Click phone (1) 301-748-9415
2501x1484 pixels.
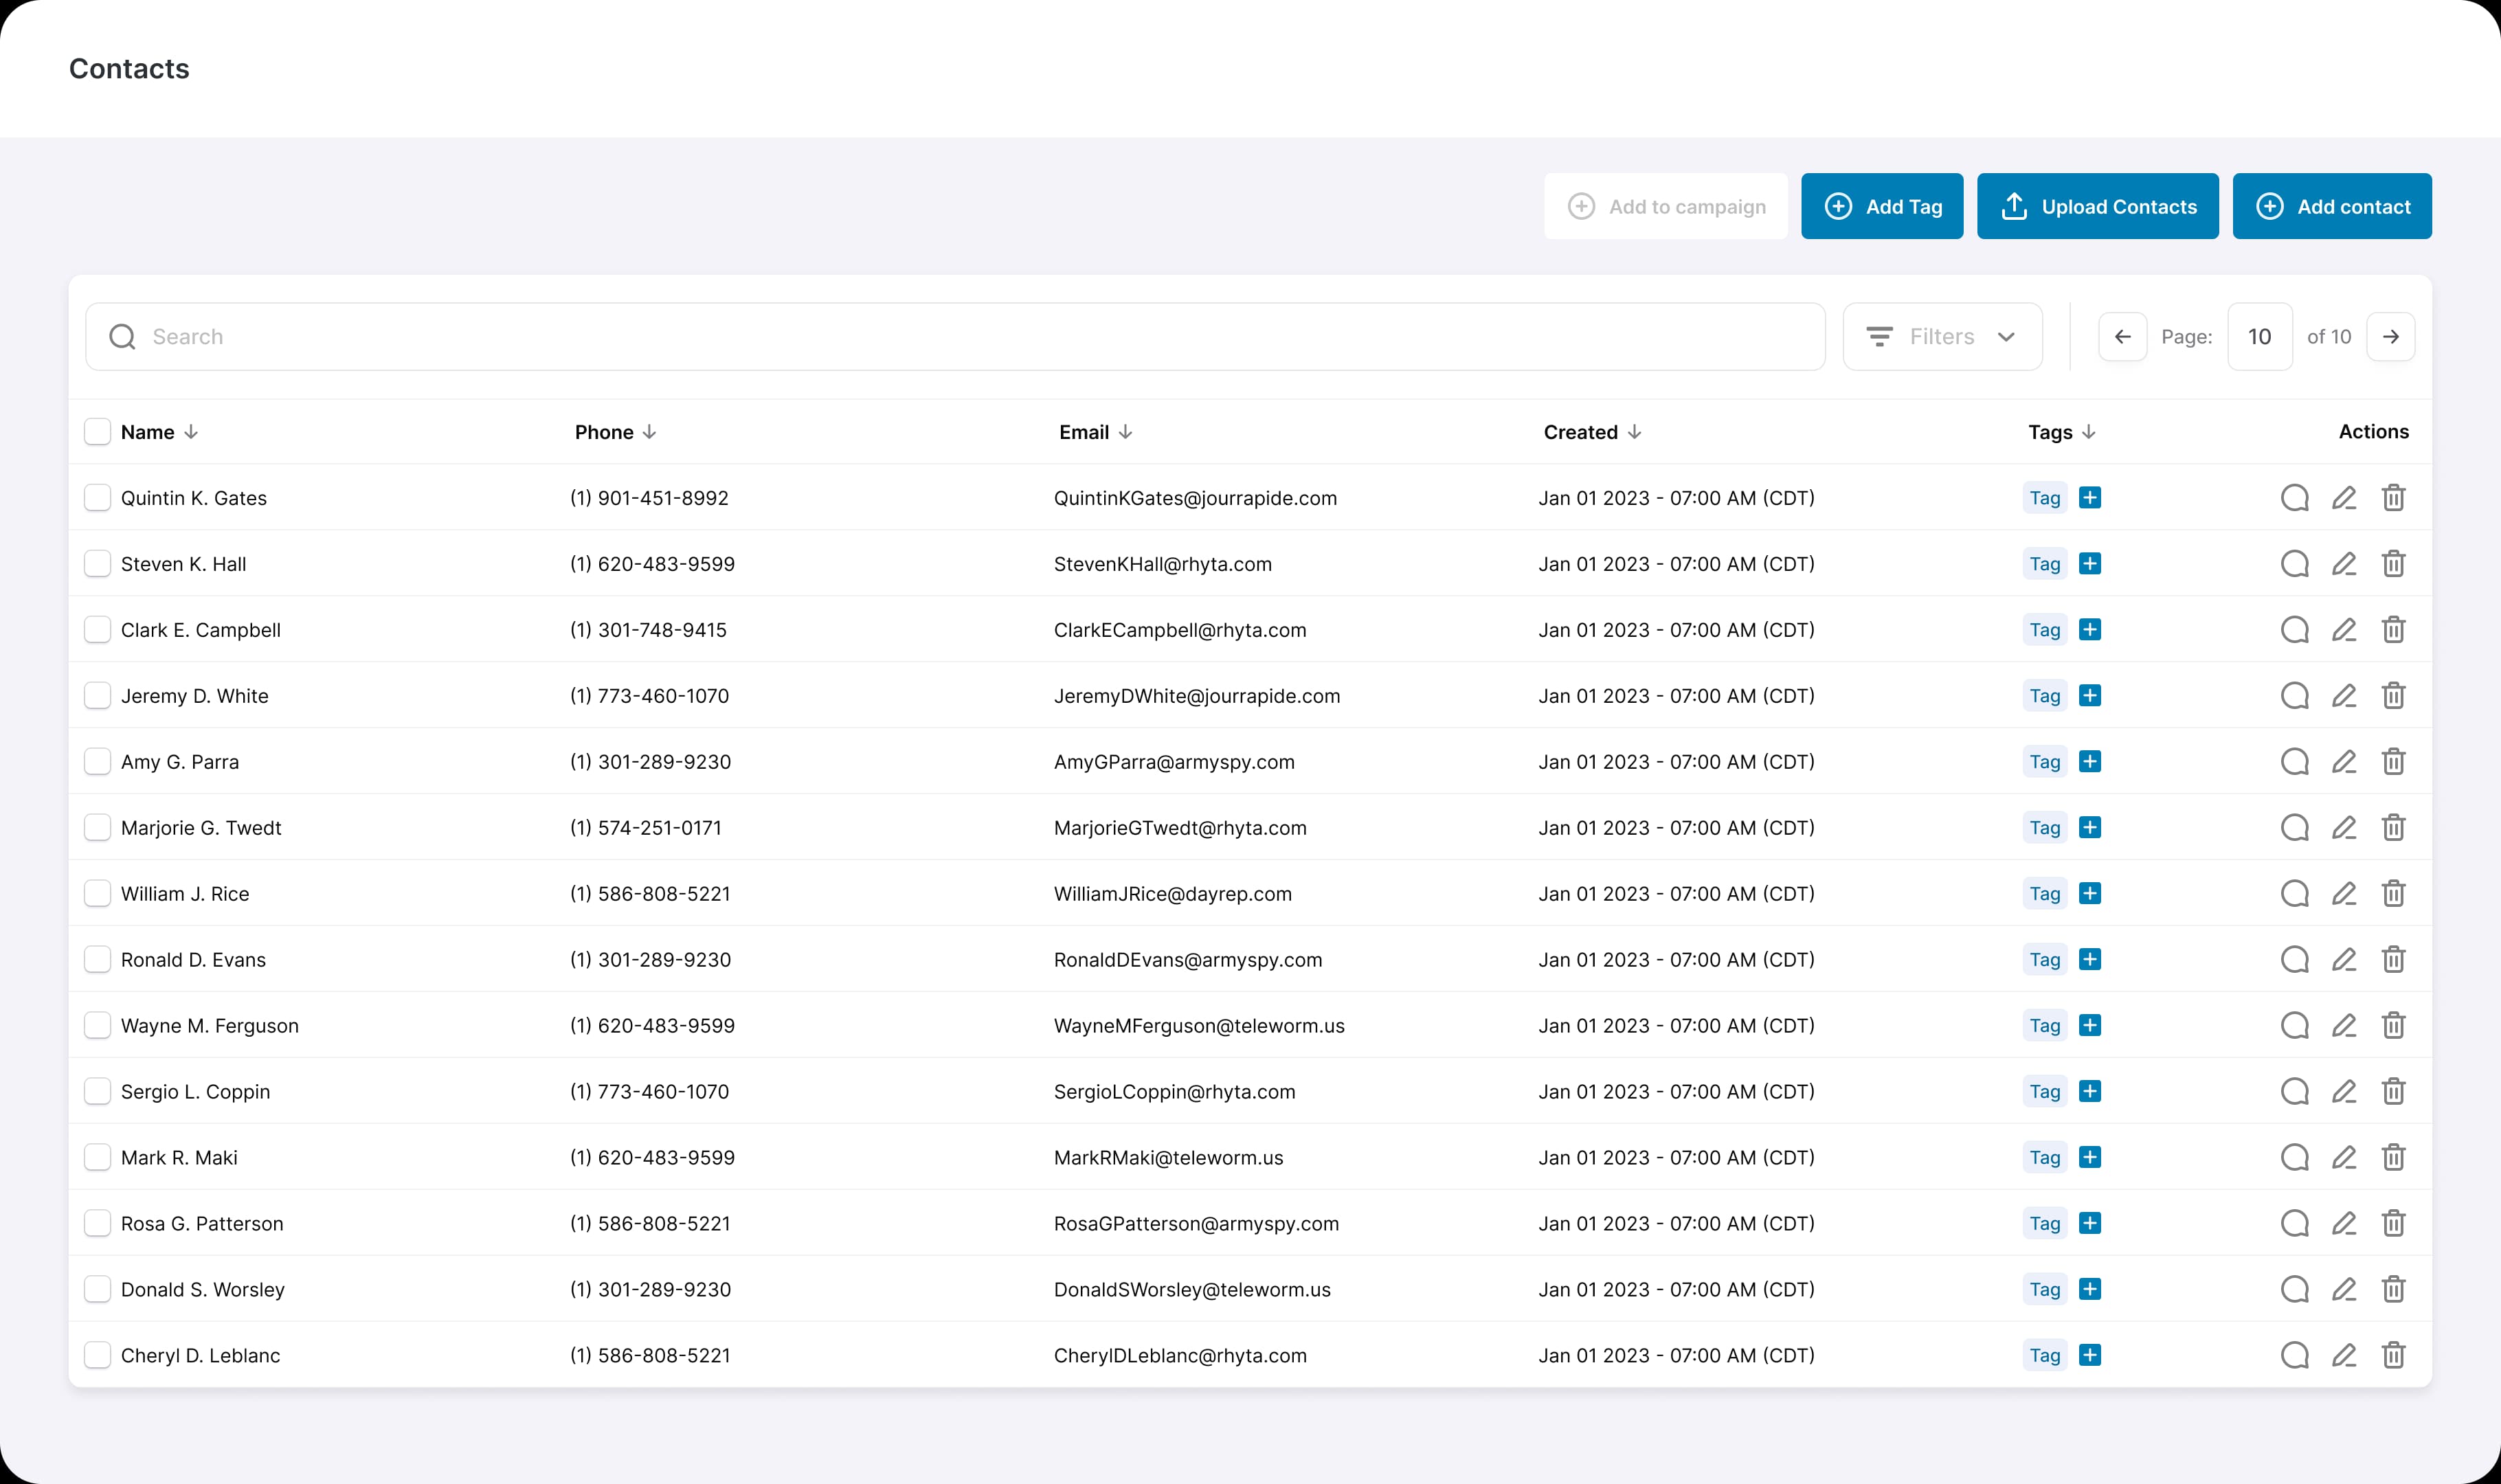(648, 630)
